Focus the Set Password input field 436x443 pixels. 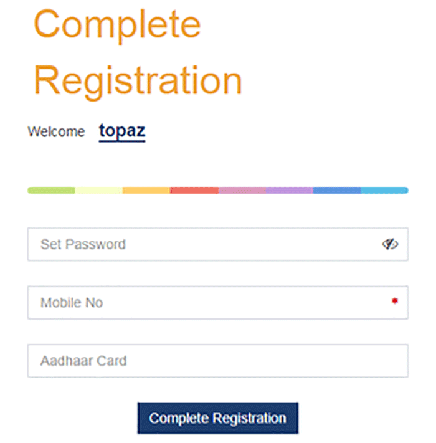(x=218, y=244)
